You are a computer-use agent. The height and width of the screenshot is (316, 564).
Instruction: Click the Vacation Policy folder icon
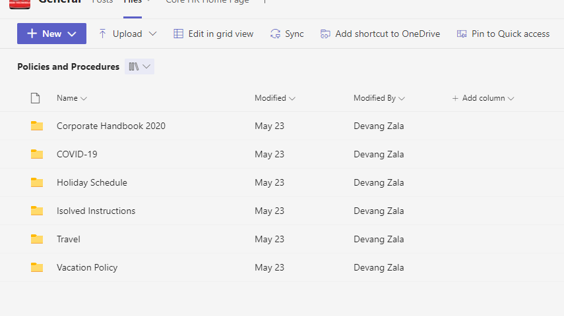[37, 267]
